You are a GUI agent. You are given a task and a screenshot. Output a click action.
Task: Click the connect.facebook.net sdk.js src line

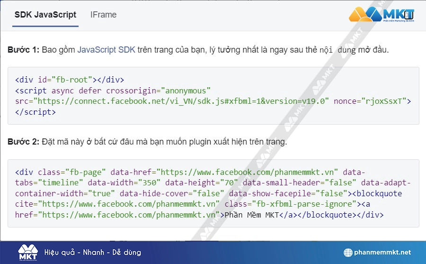213,101
